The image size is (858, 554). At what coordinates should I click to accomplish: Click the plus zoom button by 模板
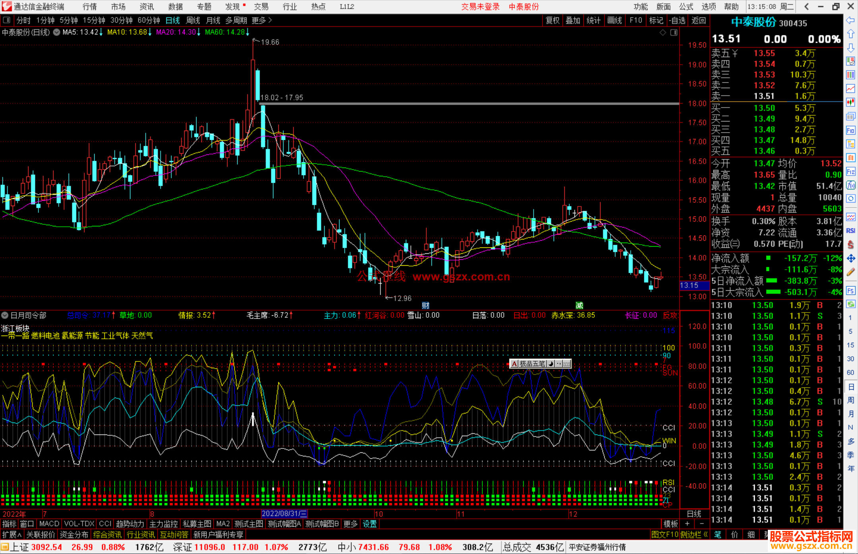click(687, 524)
